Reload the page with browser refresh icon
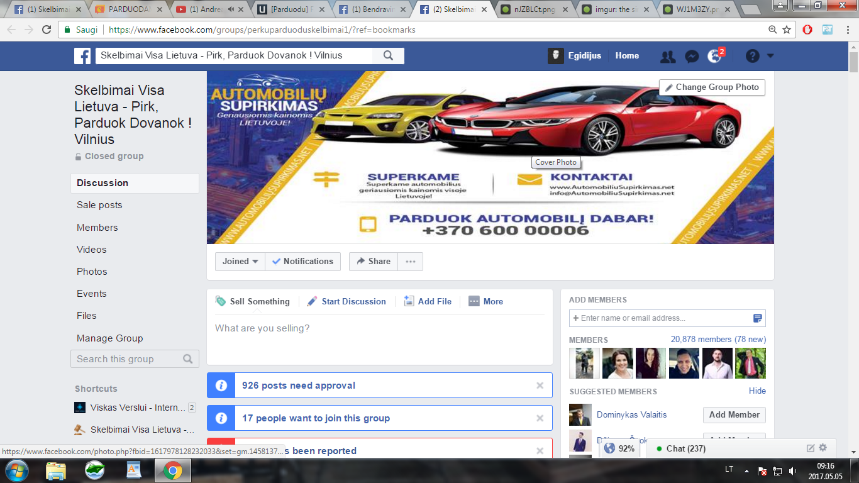Viewport: 859px width, 483px height. point(47,30)
